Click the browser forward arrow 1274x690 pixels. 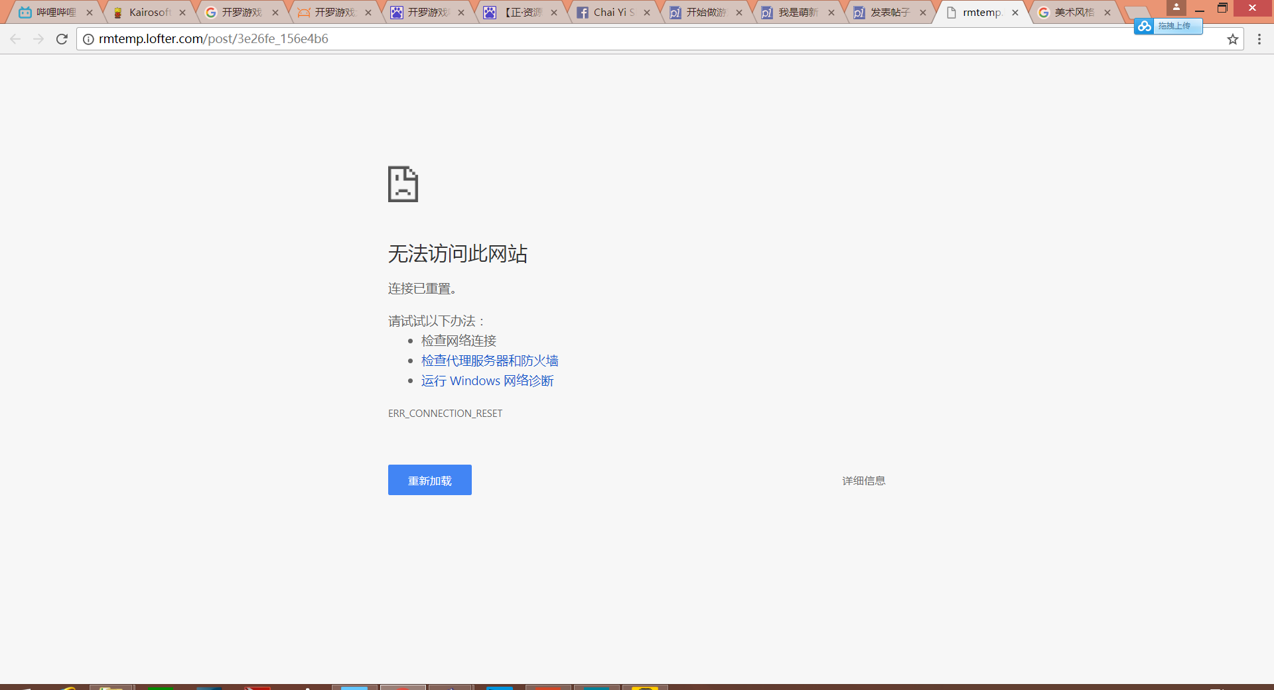click(38, 39)
